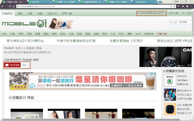
Task: Open the GPS category menu
Action: pyautogui.click(x=21, y=34)
